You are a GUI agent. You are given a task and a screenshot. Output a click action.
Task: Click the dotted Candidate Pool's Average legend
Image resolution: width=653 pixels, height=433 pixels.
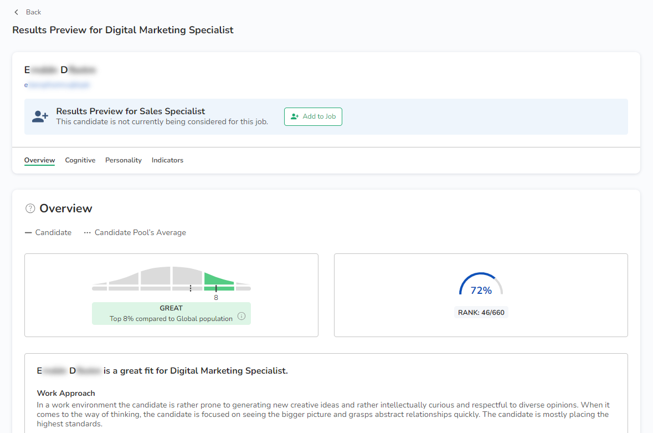[x=135, y=232]
